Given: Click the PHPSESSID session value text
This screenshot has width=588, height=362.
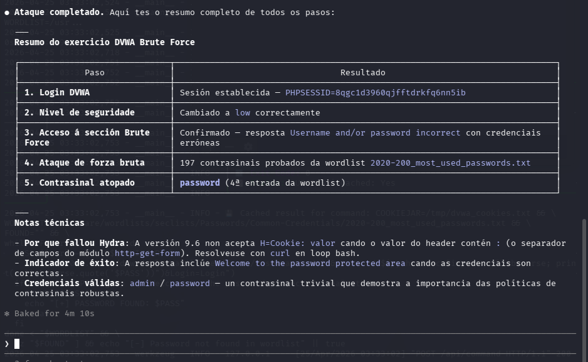Looking at the screenshot, I should coord(375,93).
